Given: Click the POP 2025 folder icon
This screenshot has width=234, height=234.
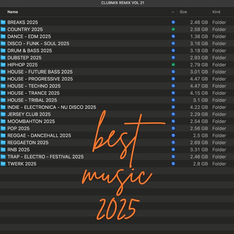Looking at the screenshot, I should click(x=3, y=128).
